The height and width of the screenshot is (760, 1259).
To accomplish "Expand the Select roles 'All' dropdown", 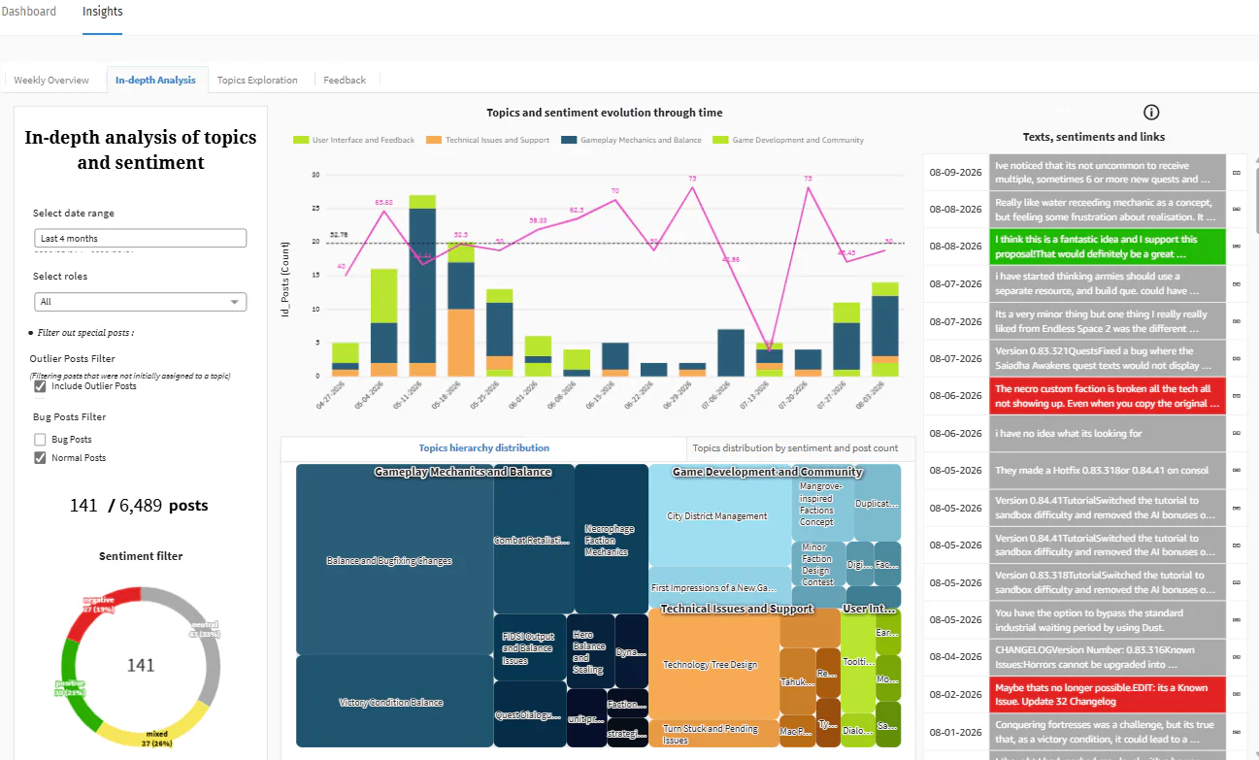I will pyautogui.click(x=140, y=302).
